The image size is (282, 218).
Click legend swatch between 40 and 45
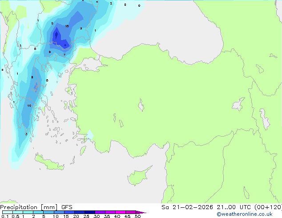(121, 212)
